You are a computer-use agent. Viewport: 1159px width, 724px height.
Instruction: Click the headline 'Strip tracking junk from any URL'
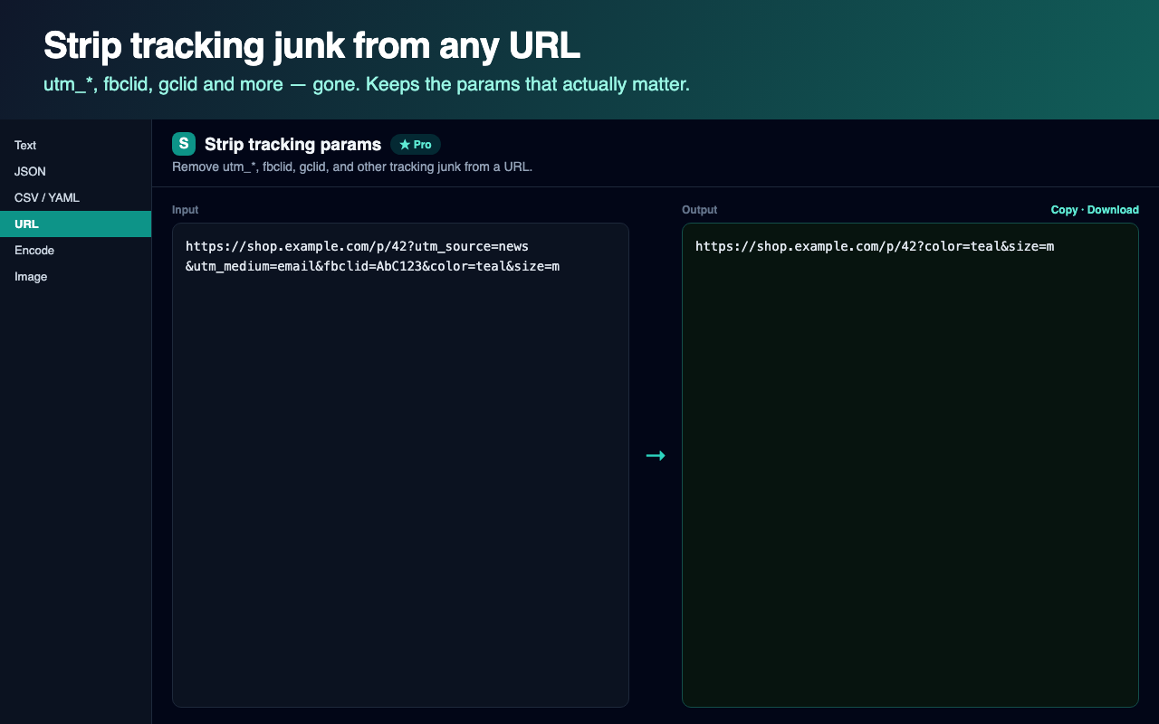click(x=311, y=45)
